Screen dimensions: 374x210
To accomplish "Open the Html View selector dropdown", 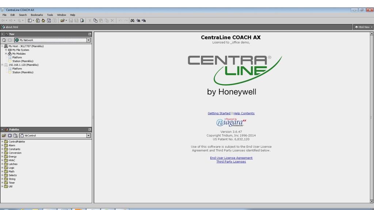I will click(371, 27).
